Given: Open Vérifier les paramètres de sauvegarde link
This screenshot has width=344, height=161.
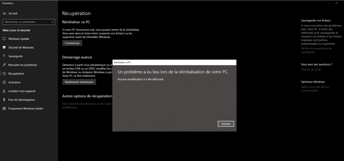Looking at the screenshot, I should [x=316, y=50].
